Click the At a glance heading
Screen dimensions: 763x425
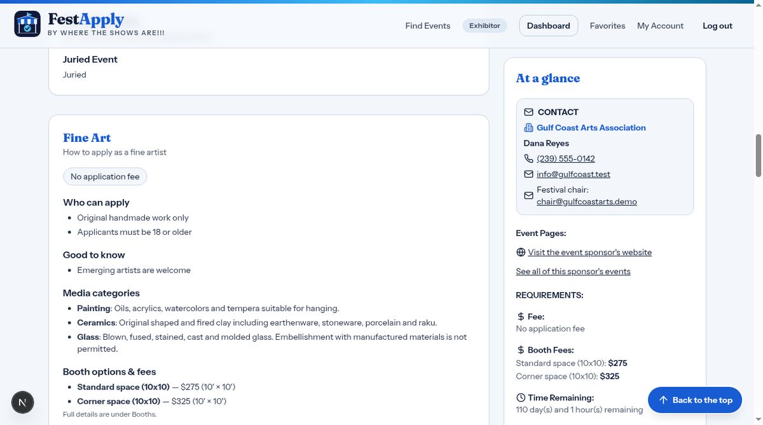tap(548, 78)
